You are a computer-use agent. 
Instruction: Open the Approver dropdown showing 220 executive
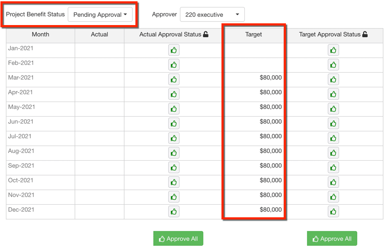click(212, 14)
